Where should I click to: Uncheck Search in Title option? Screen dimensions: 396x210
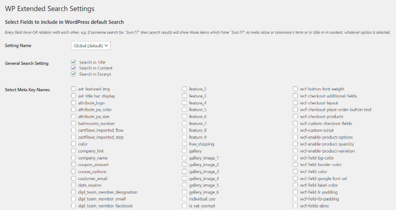[x=73, y=62]
